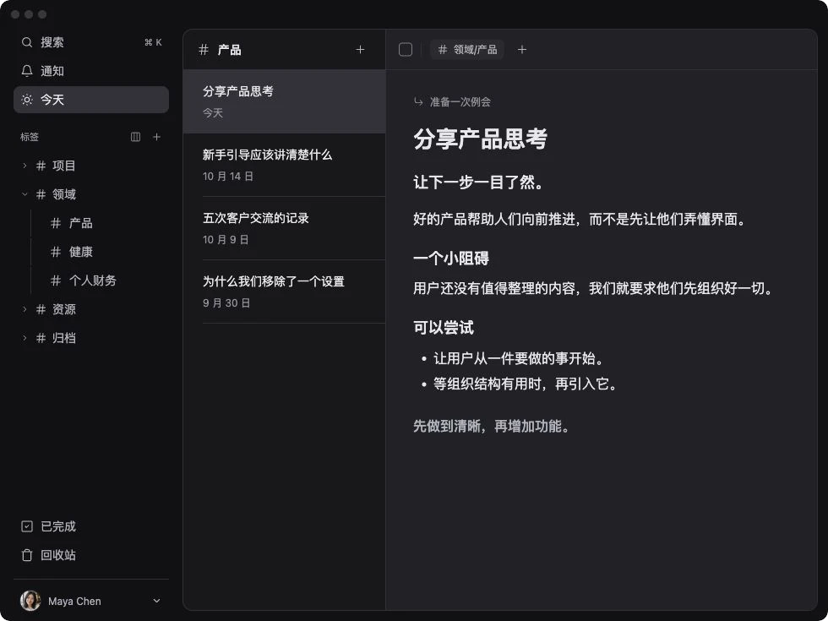
Task: Click hash icon of 个人财务 tag
Action: click(56, 281)
